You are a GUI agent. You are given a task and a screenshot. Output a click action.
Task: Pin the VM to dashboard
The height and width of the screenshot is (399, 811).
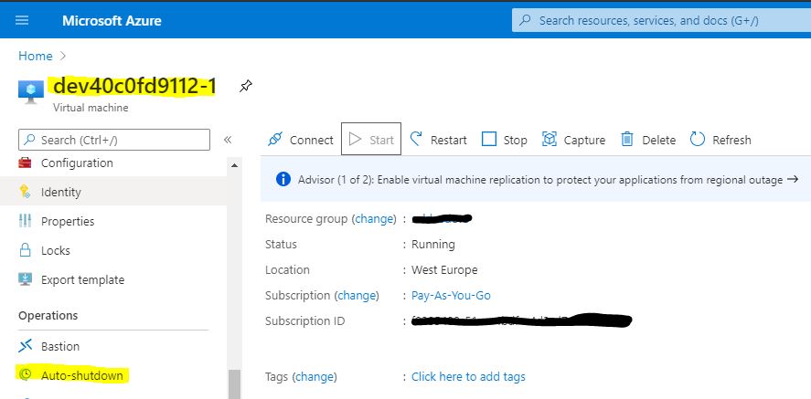click(246, 86)
